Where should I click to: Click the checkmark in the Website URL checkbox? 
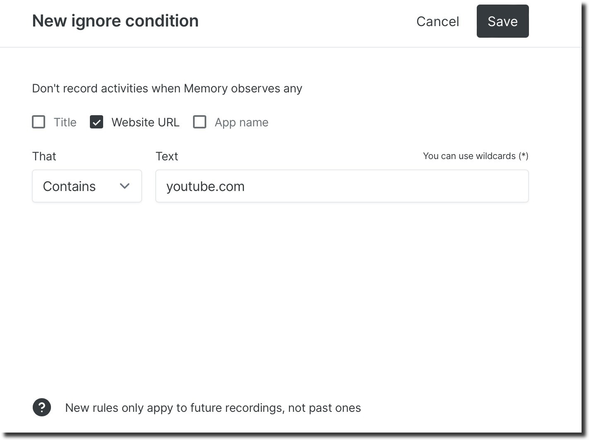[x=97, y=122]
